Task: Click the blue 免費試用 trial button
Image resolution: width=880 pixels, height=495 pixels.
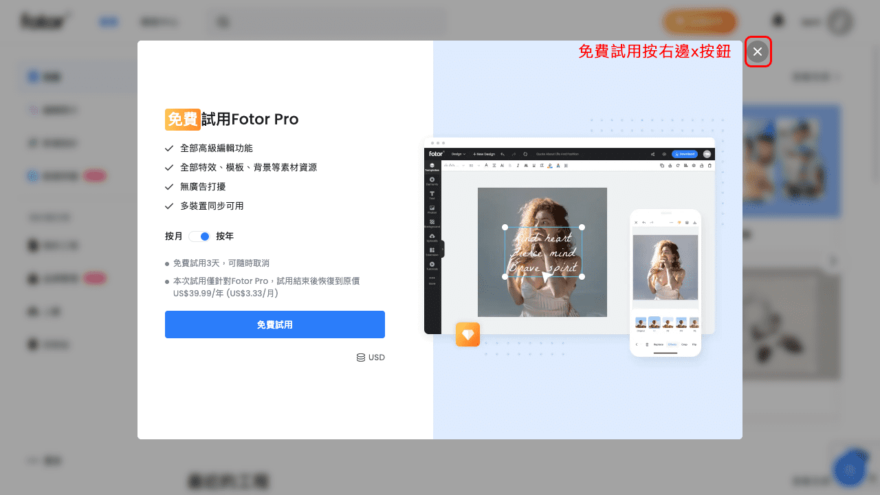Action: coord(275,324)
